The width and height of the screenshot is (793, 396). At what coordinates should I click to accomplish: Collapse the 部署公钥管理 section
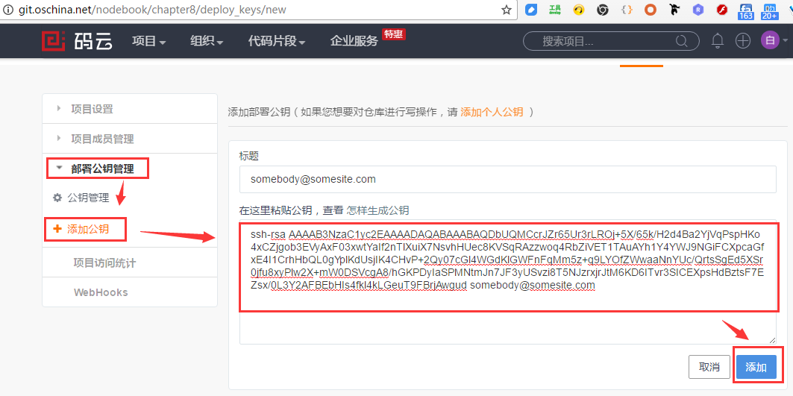98,169
